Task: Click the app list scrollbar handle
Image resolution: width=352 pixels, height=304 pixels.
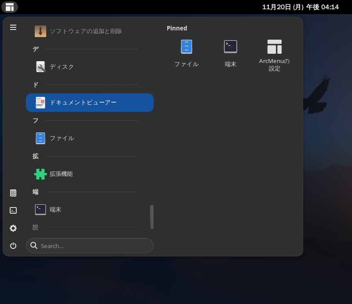Action: (x=152, y=217)
